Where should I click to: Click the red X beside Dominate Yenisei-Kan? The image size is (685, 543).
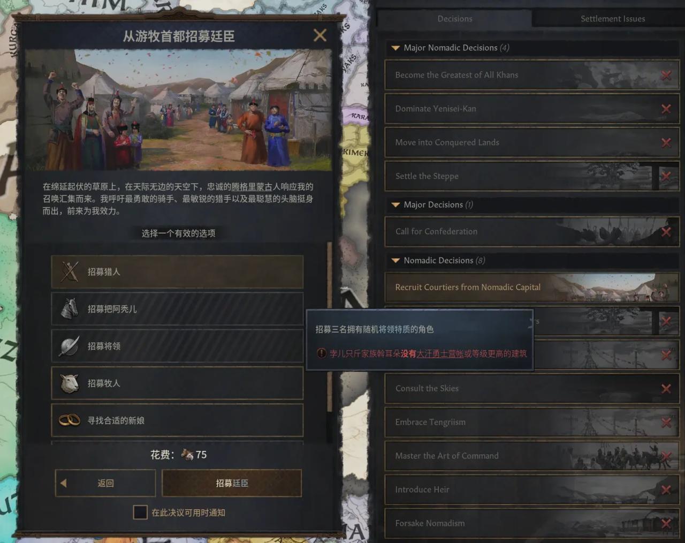click(x=666, y=109)
